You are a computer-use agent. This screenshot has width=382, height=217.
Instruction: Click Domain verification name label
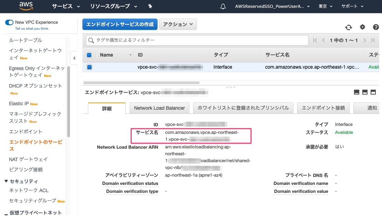(x=301, y=183)
